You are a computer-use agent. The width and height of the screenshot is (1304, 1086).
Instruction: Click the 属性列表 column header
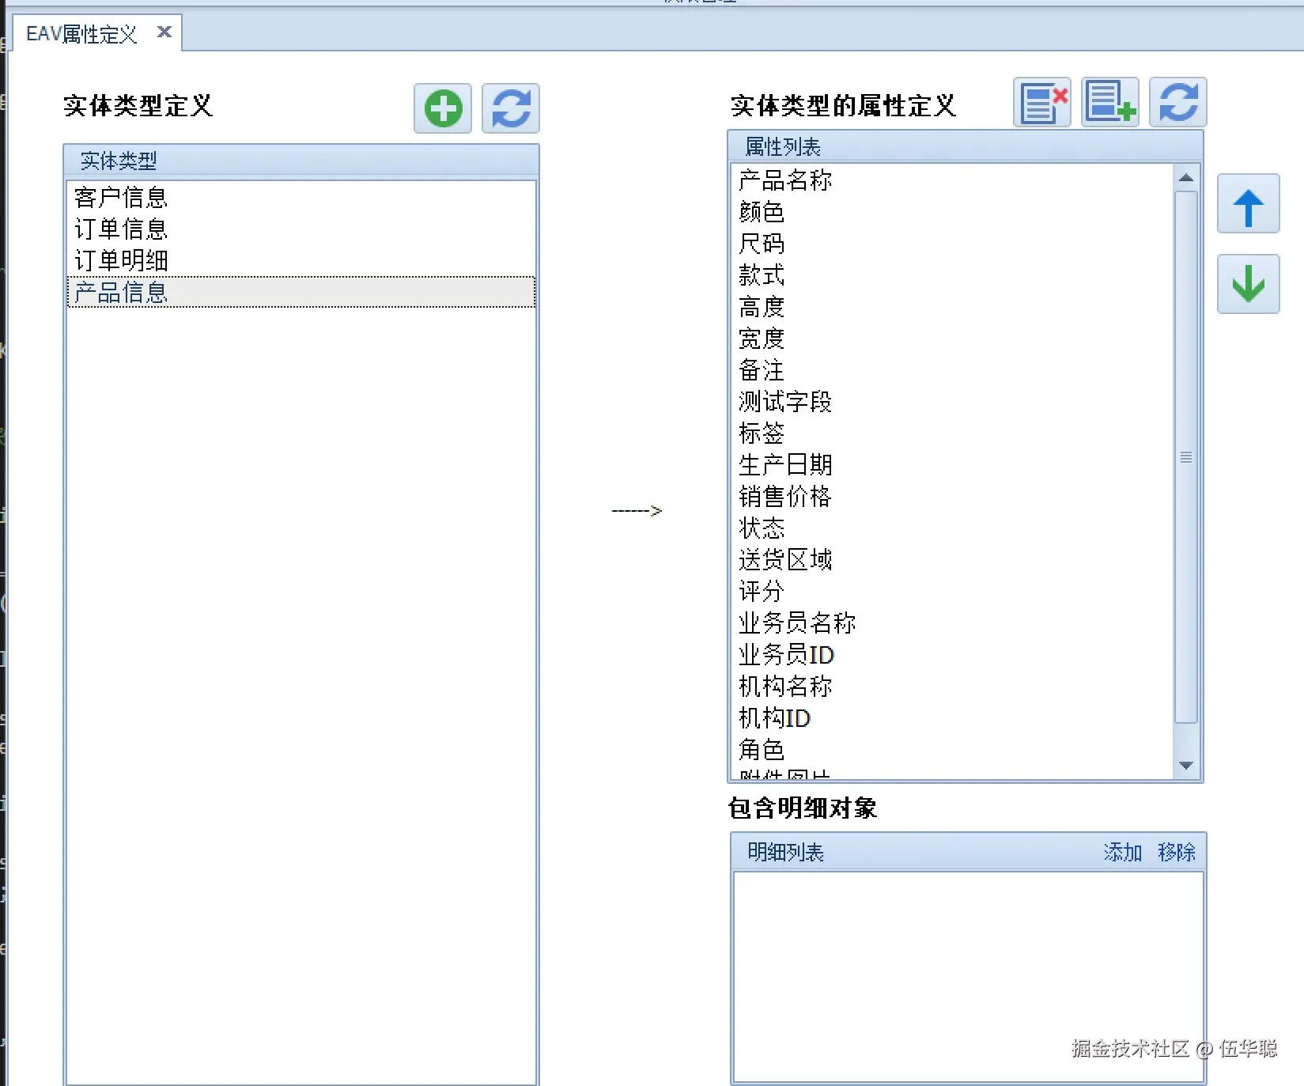click(x=966, y=146)
